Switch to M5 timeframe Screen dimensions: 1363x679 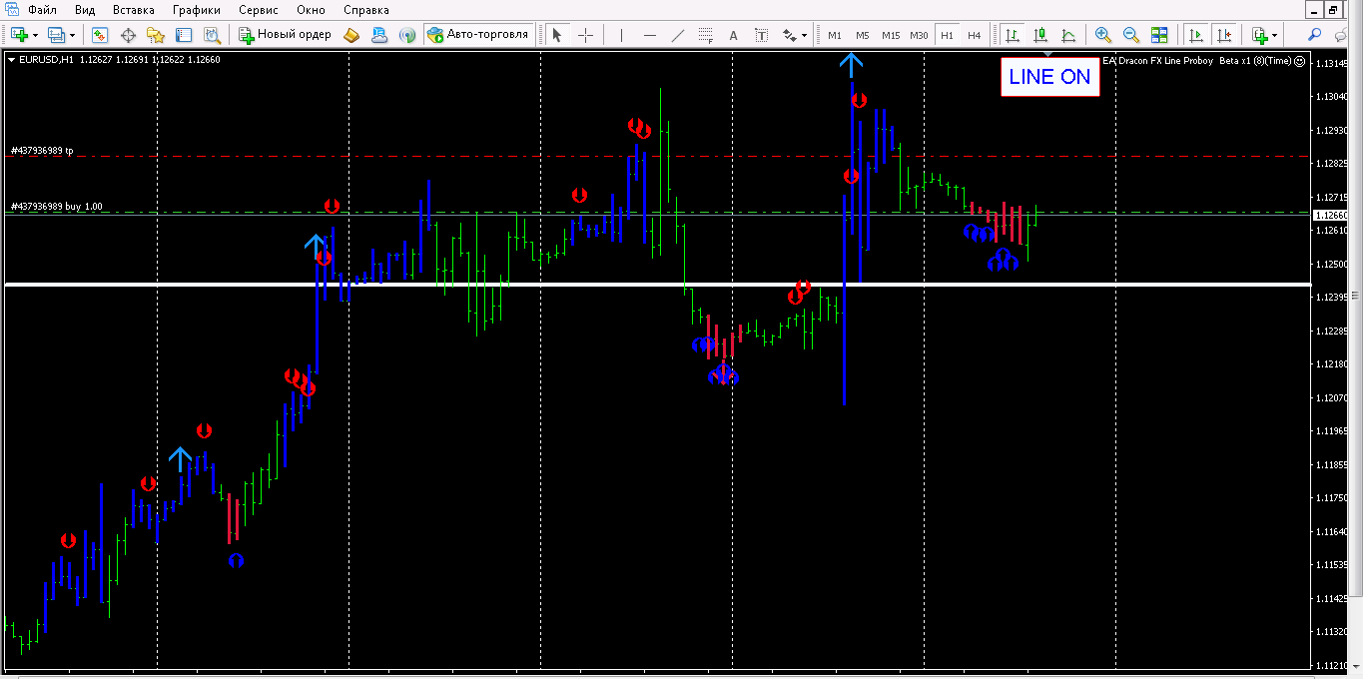pos(862,35)
